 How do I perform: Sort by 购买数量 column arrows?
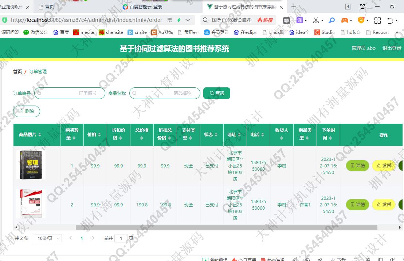(x=74, y=138)
